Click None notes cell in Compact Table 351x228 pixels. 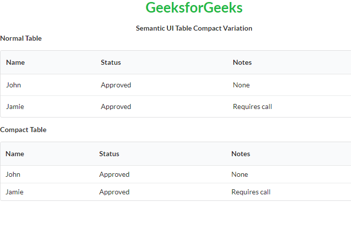pos(239,174)
